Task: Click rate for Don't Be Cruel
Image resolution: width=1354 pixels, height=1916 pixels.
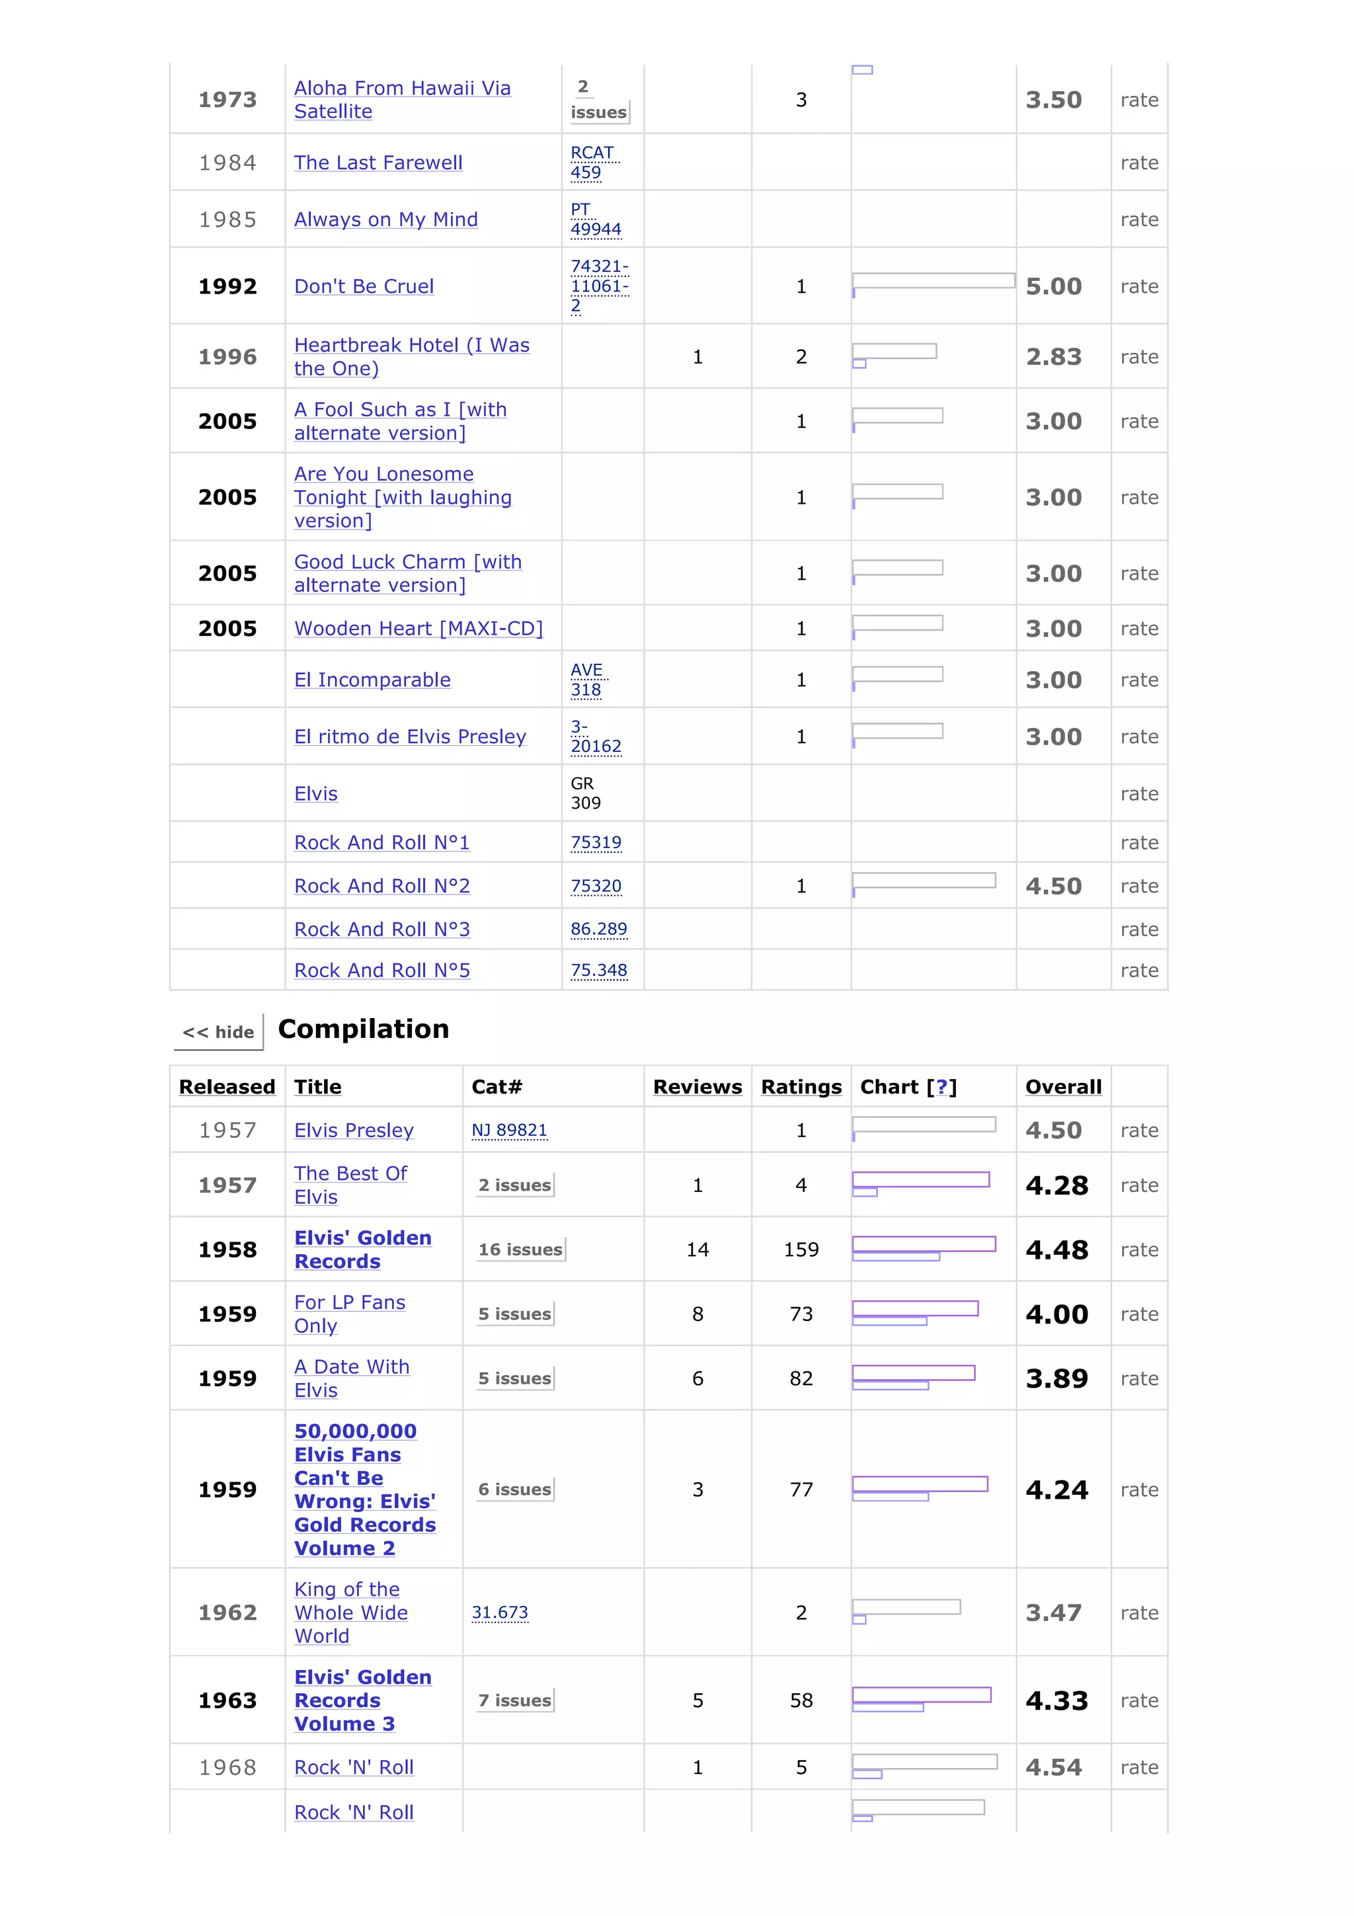Action: pyautogui.click(x=1138, y=286)
